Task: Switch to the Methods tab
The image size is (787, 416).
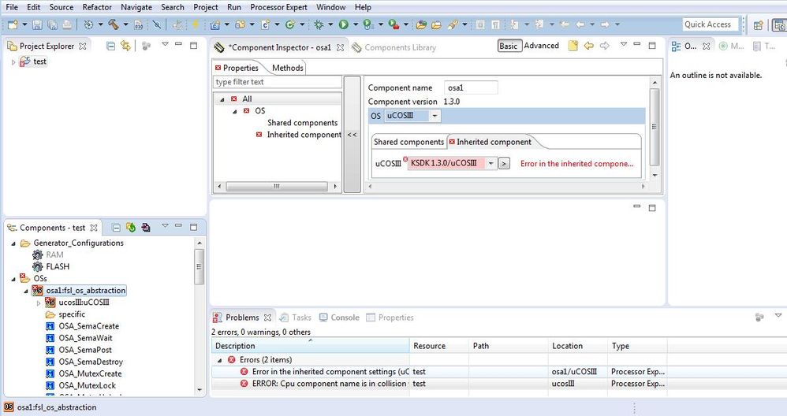Action: click(x=287, y=68)
